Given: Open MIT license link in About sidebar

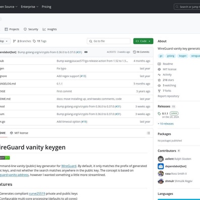Looking at the screenshot, I should point(170,69).
